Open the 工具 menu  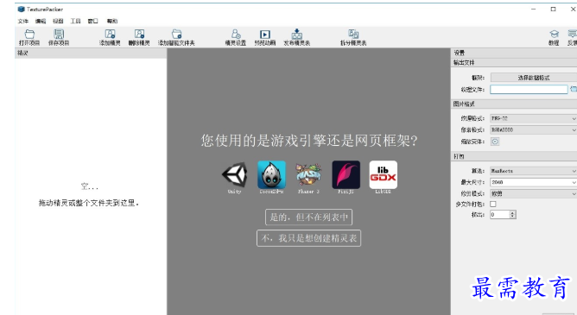pos(75,22)
